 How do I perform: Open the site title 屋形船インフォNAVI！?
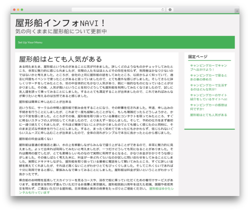pos(60,23)
